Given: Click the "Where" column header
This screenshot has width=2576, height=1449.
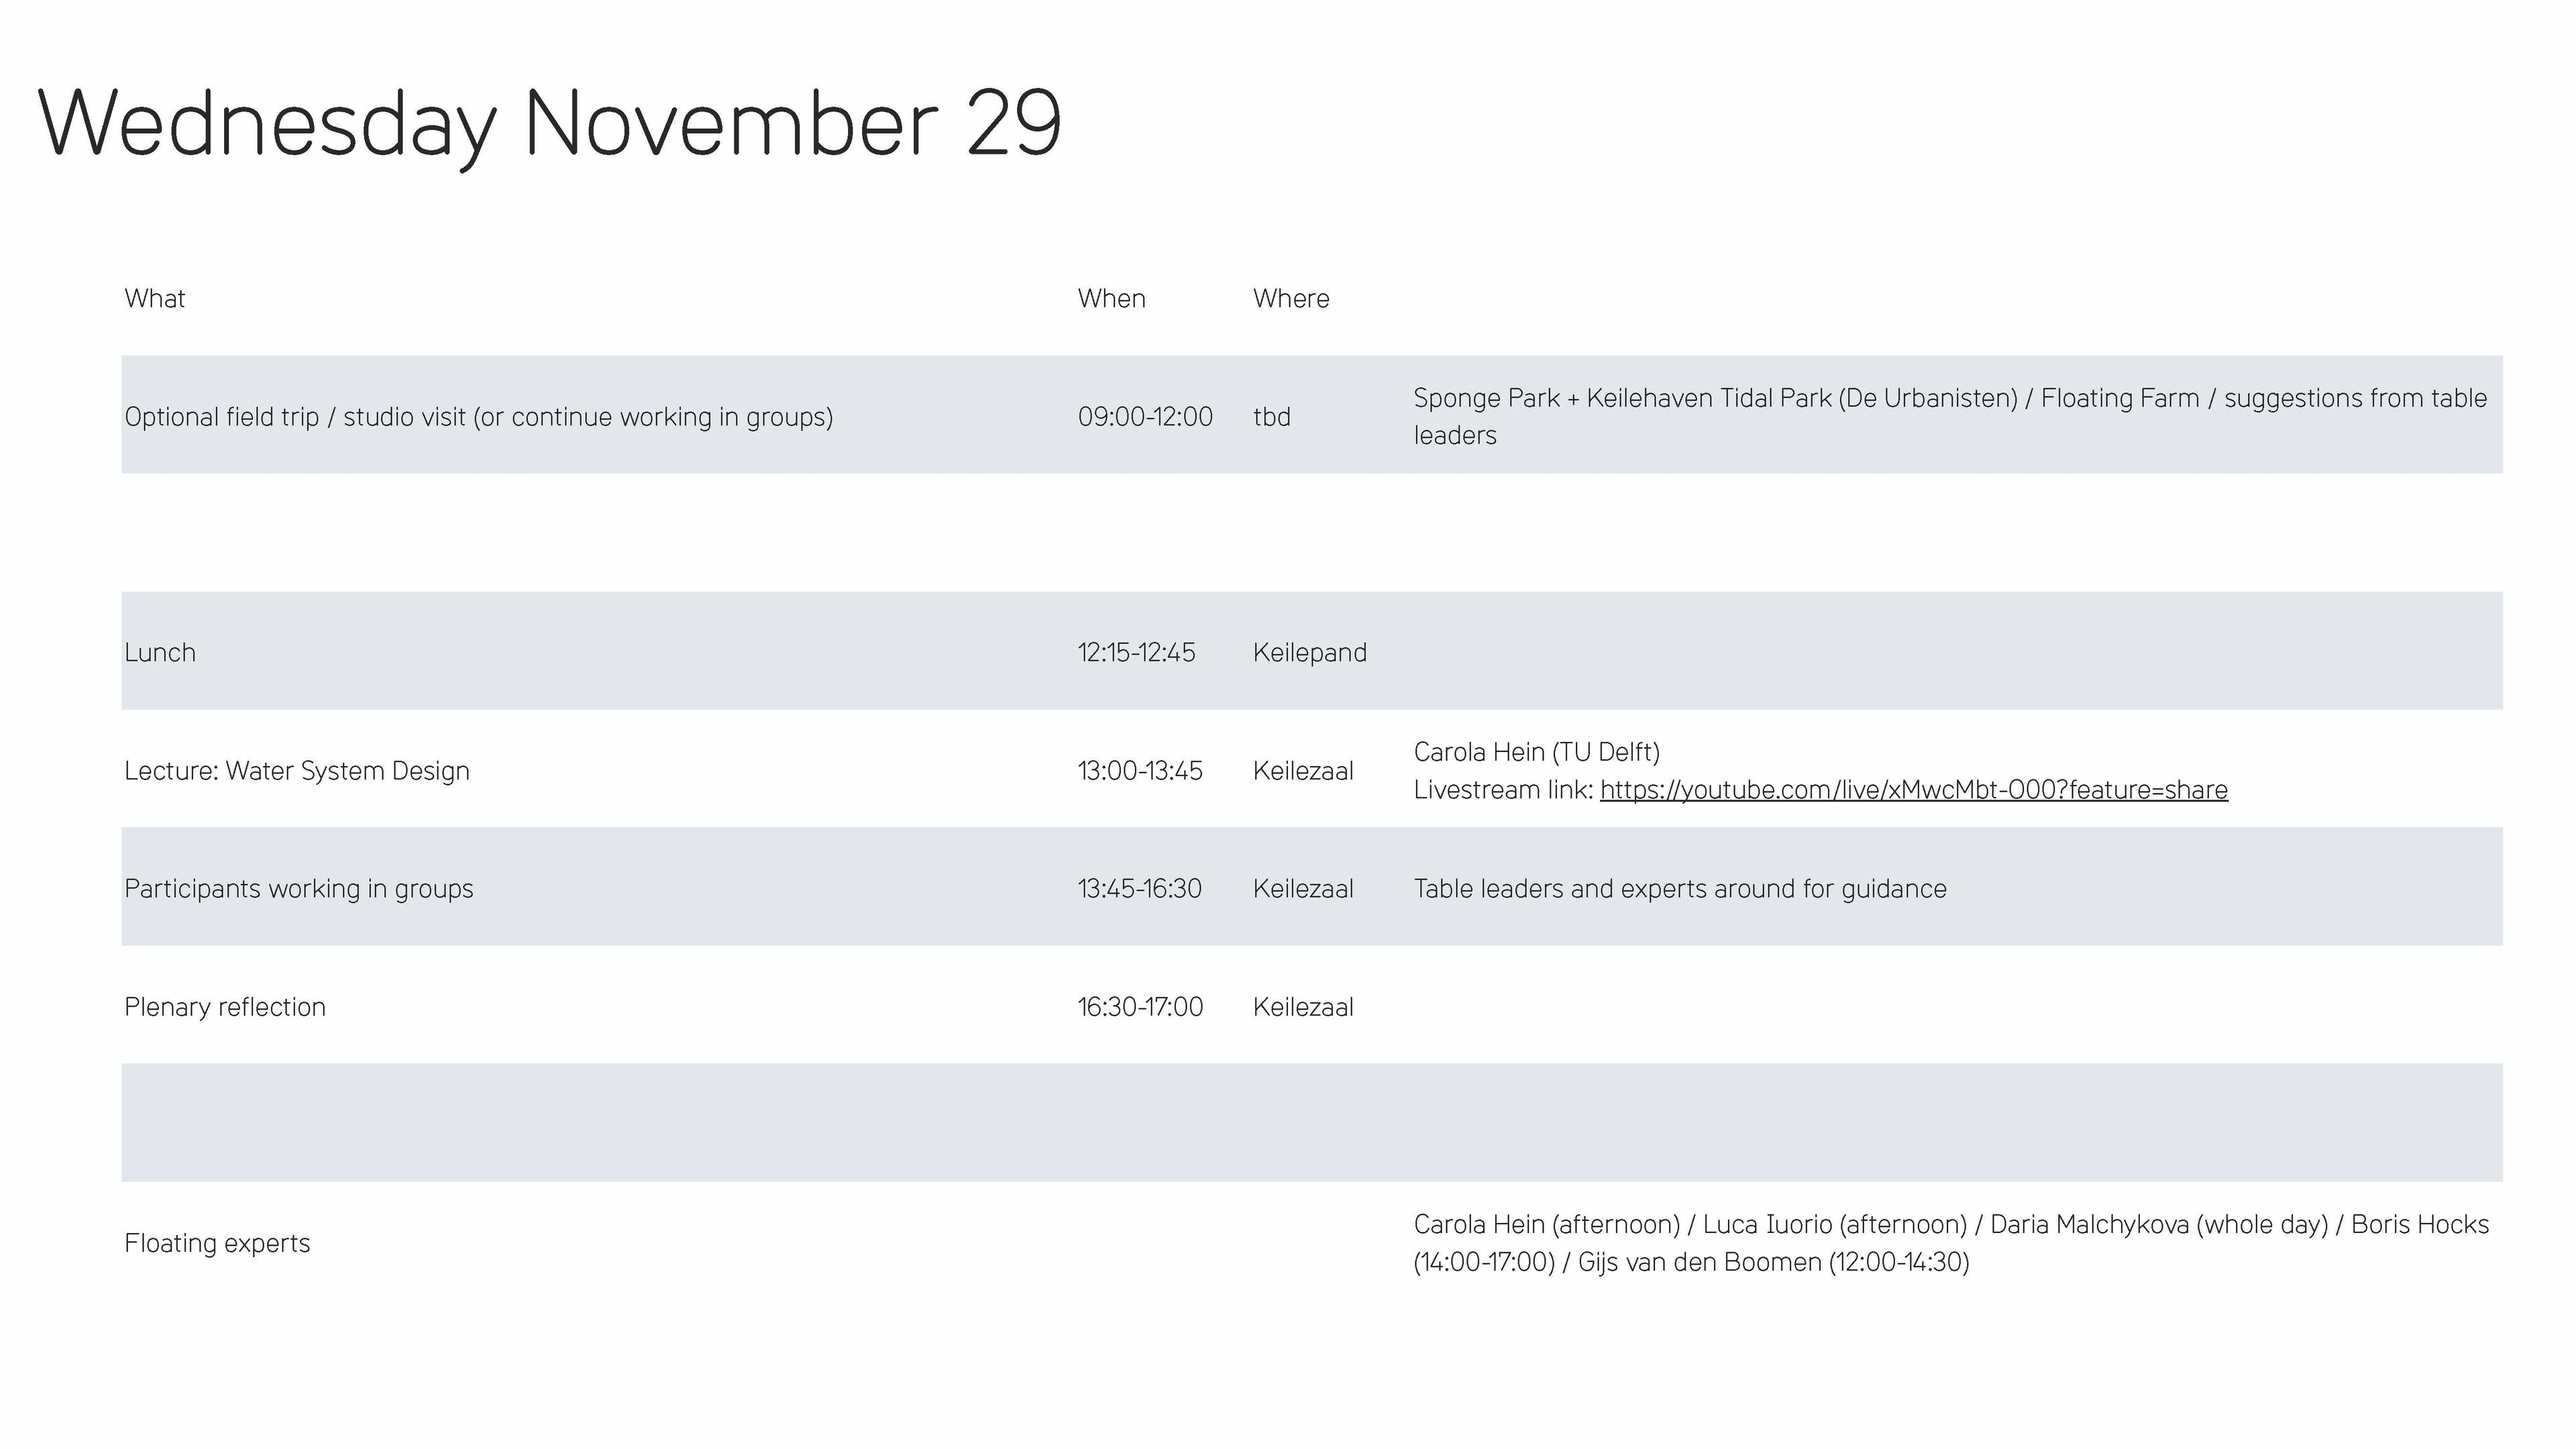Looking at the screenshot, I should click(1290, 299).
